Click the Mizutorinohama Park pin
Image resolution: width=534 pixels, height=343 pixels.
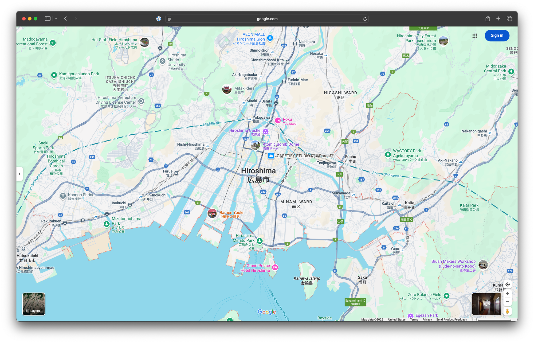coord(107,224)
